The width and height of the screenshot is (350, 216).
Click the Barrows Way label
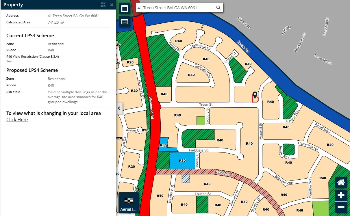click(x=284, y=179)
